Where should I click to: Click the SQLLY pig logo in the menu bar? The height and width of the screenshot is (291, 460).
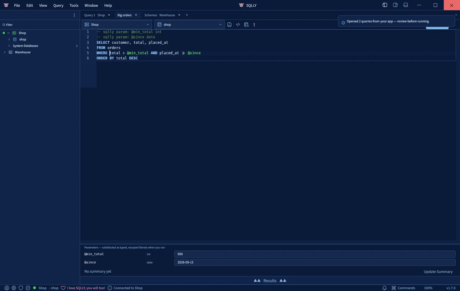coord(6,5)
